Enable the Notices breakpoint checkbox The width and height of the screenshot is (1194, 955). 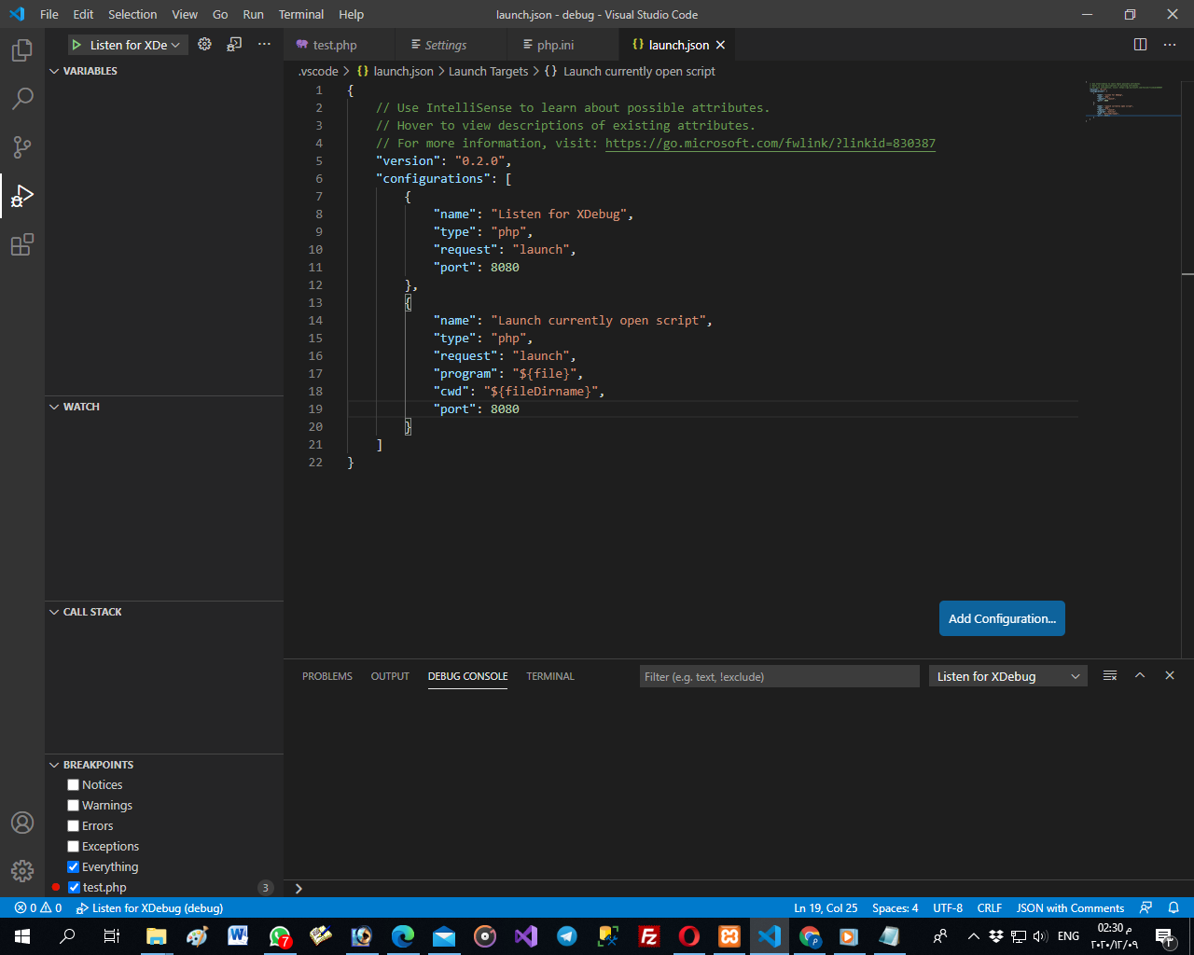(x=74, y=785)
